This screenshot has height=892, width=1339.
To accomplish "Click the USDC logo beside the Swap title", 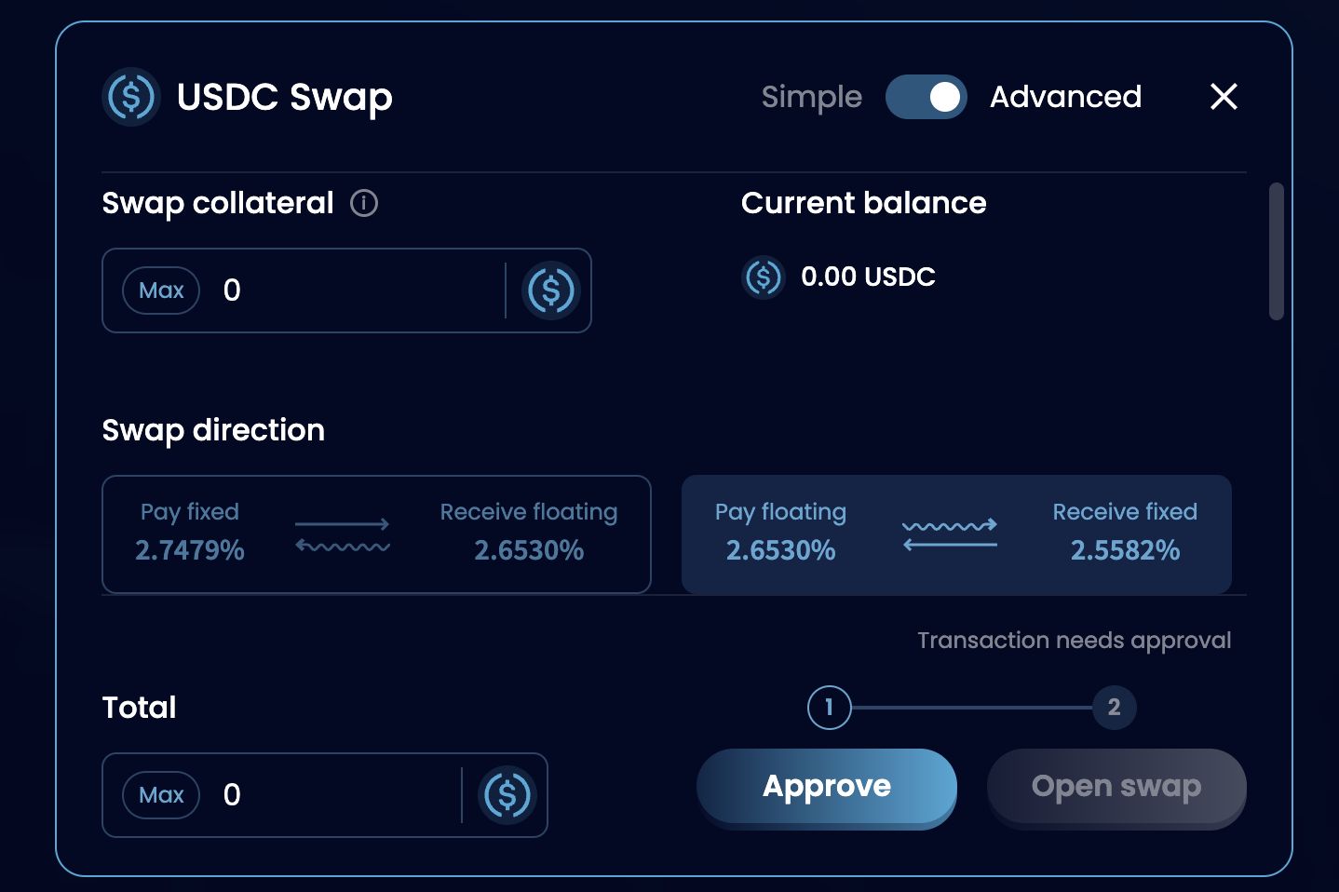I will coord(131,97).
